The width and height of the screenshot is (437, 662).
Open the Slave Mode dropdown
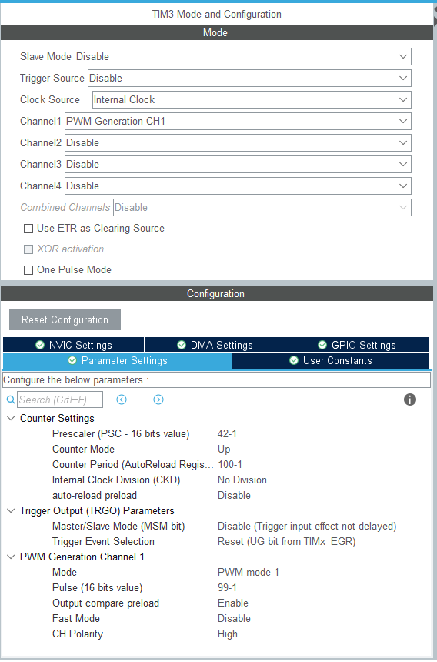pyautogui.click(x=243, y=56)
